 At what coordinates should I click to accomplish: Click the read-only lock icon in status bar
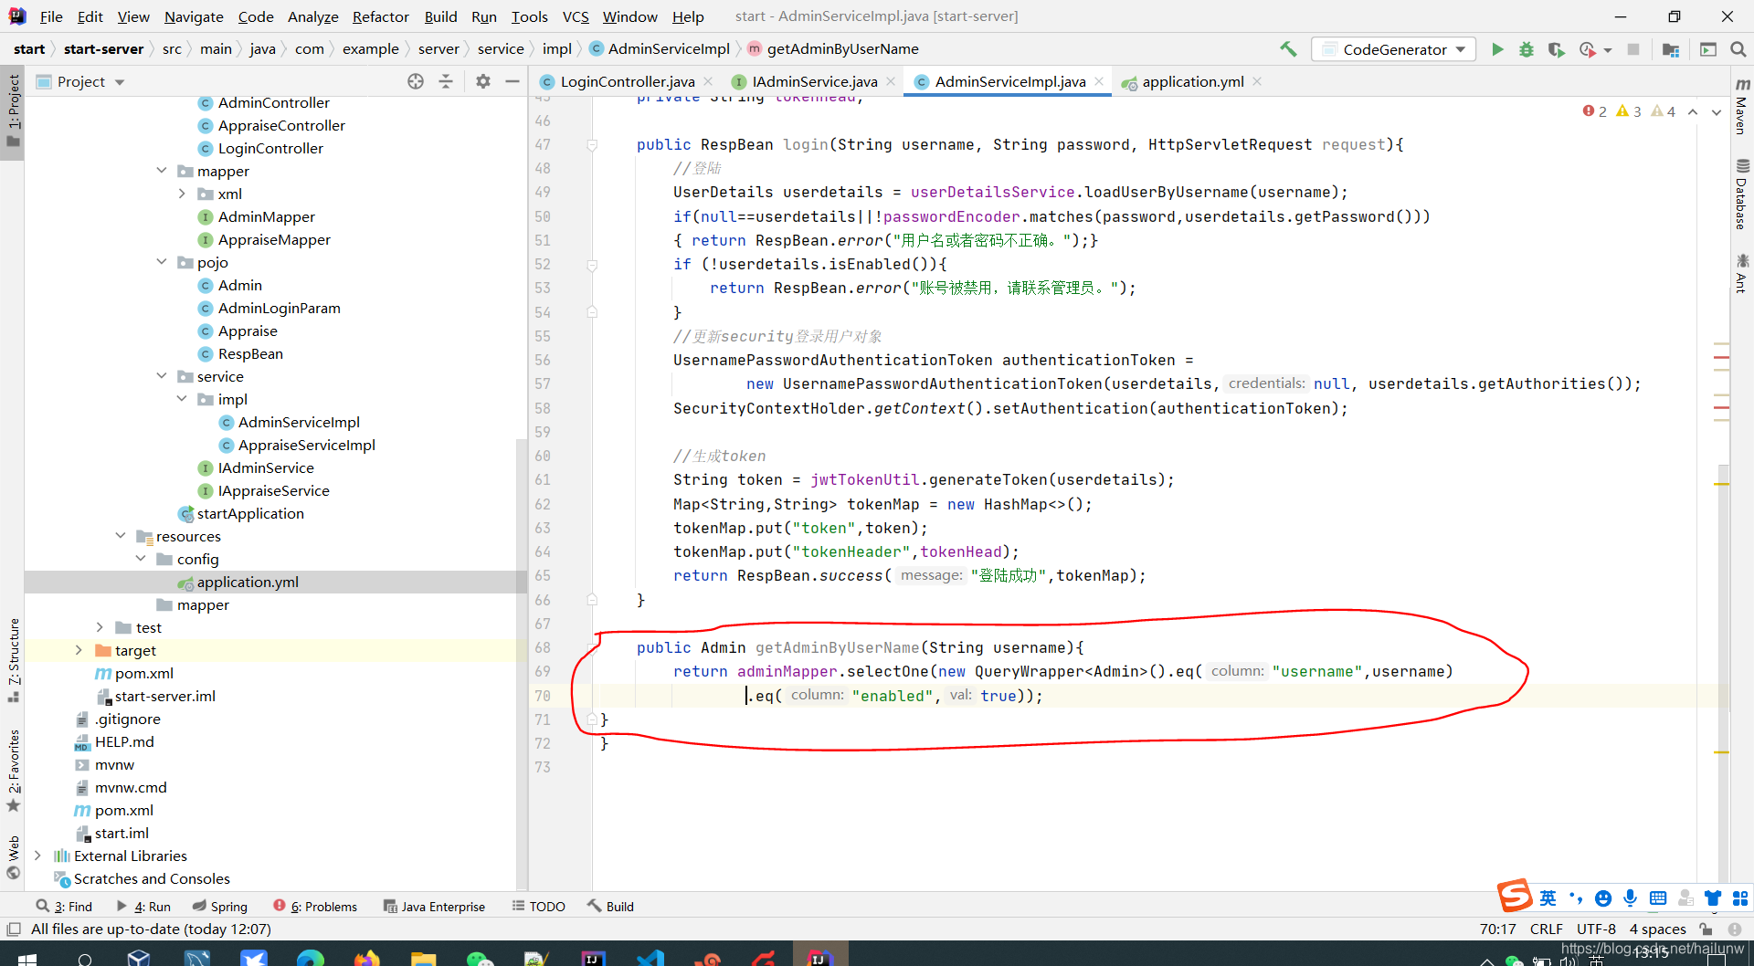click(1706, 929)
